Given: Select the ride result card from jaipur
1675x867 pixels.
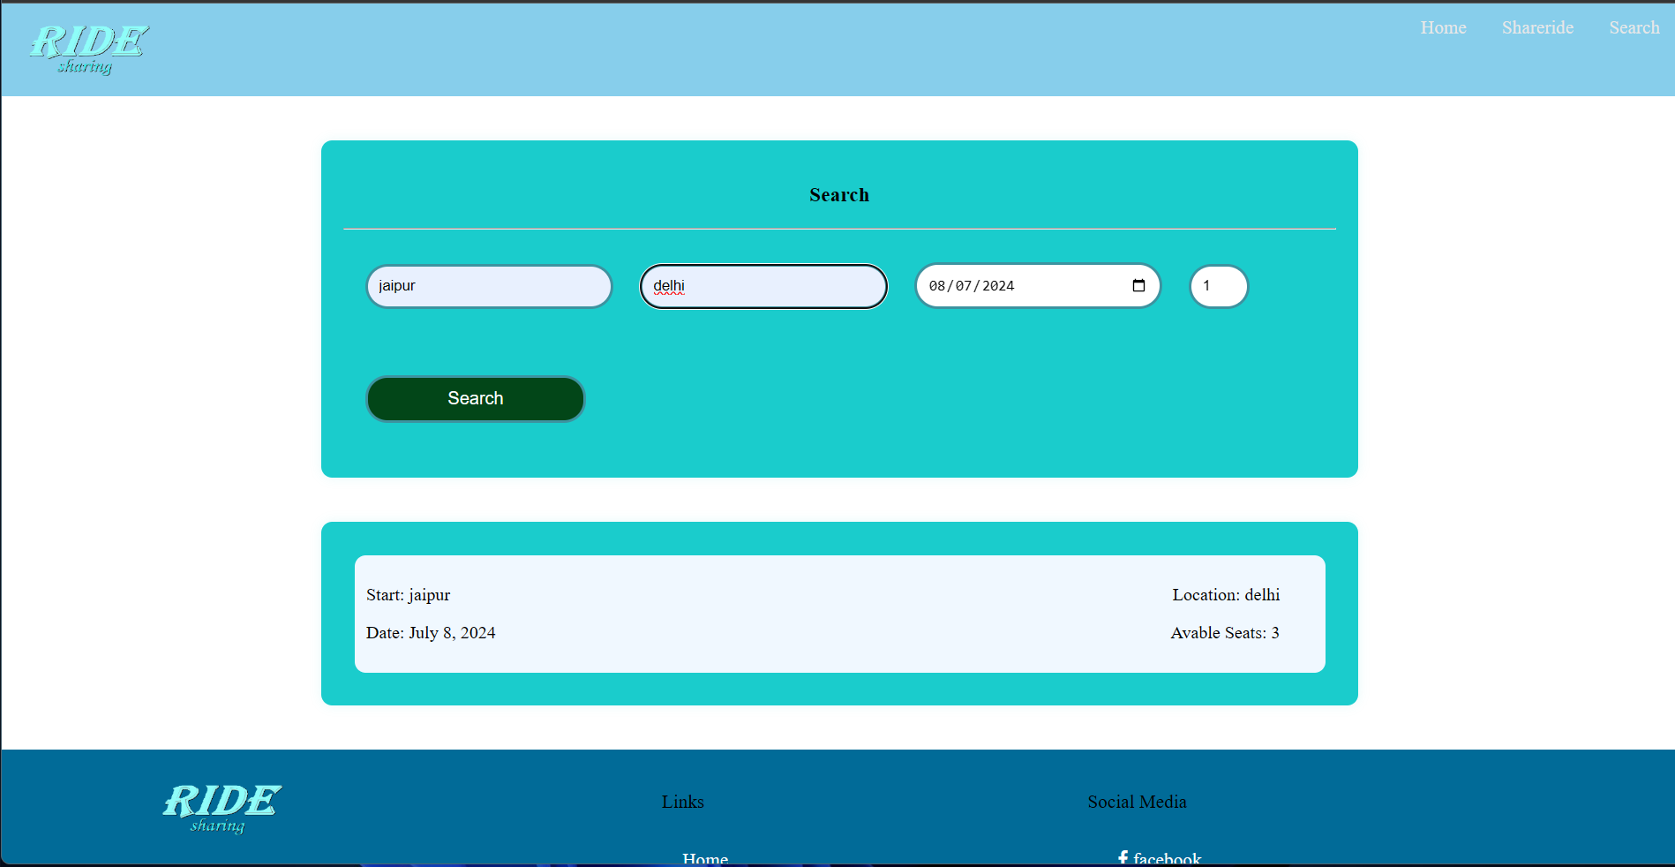Looking at the screenshot, I should [x=839, y=614].
